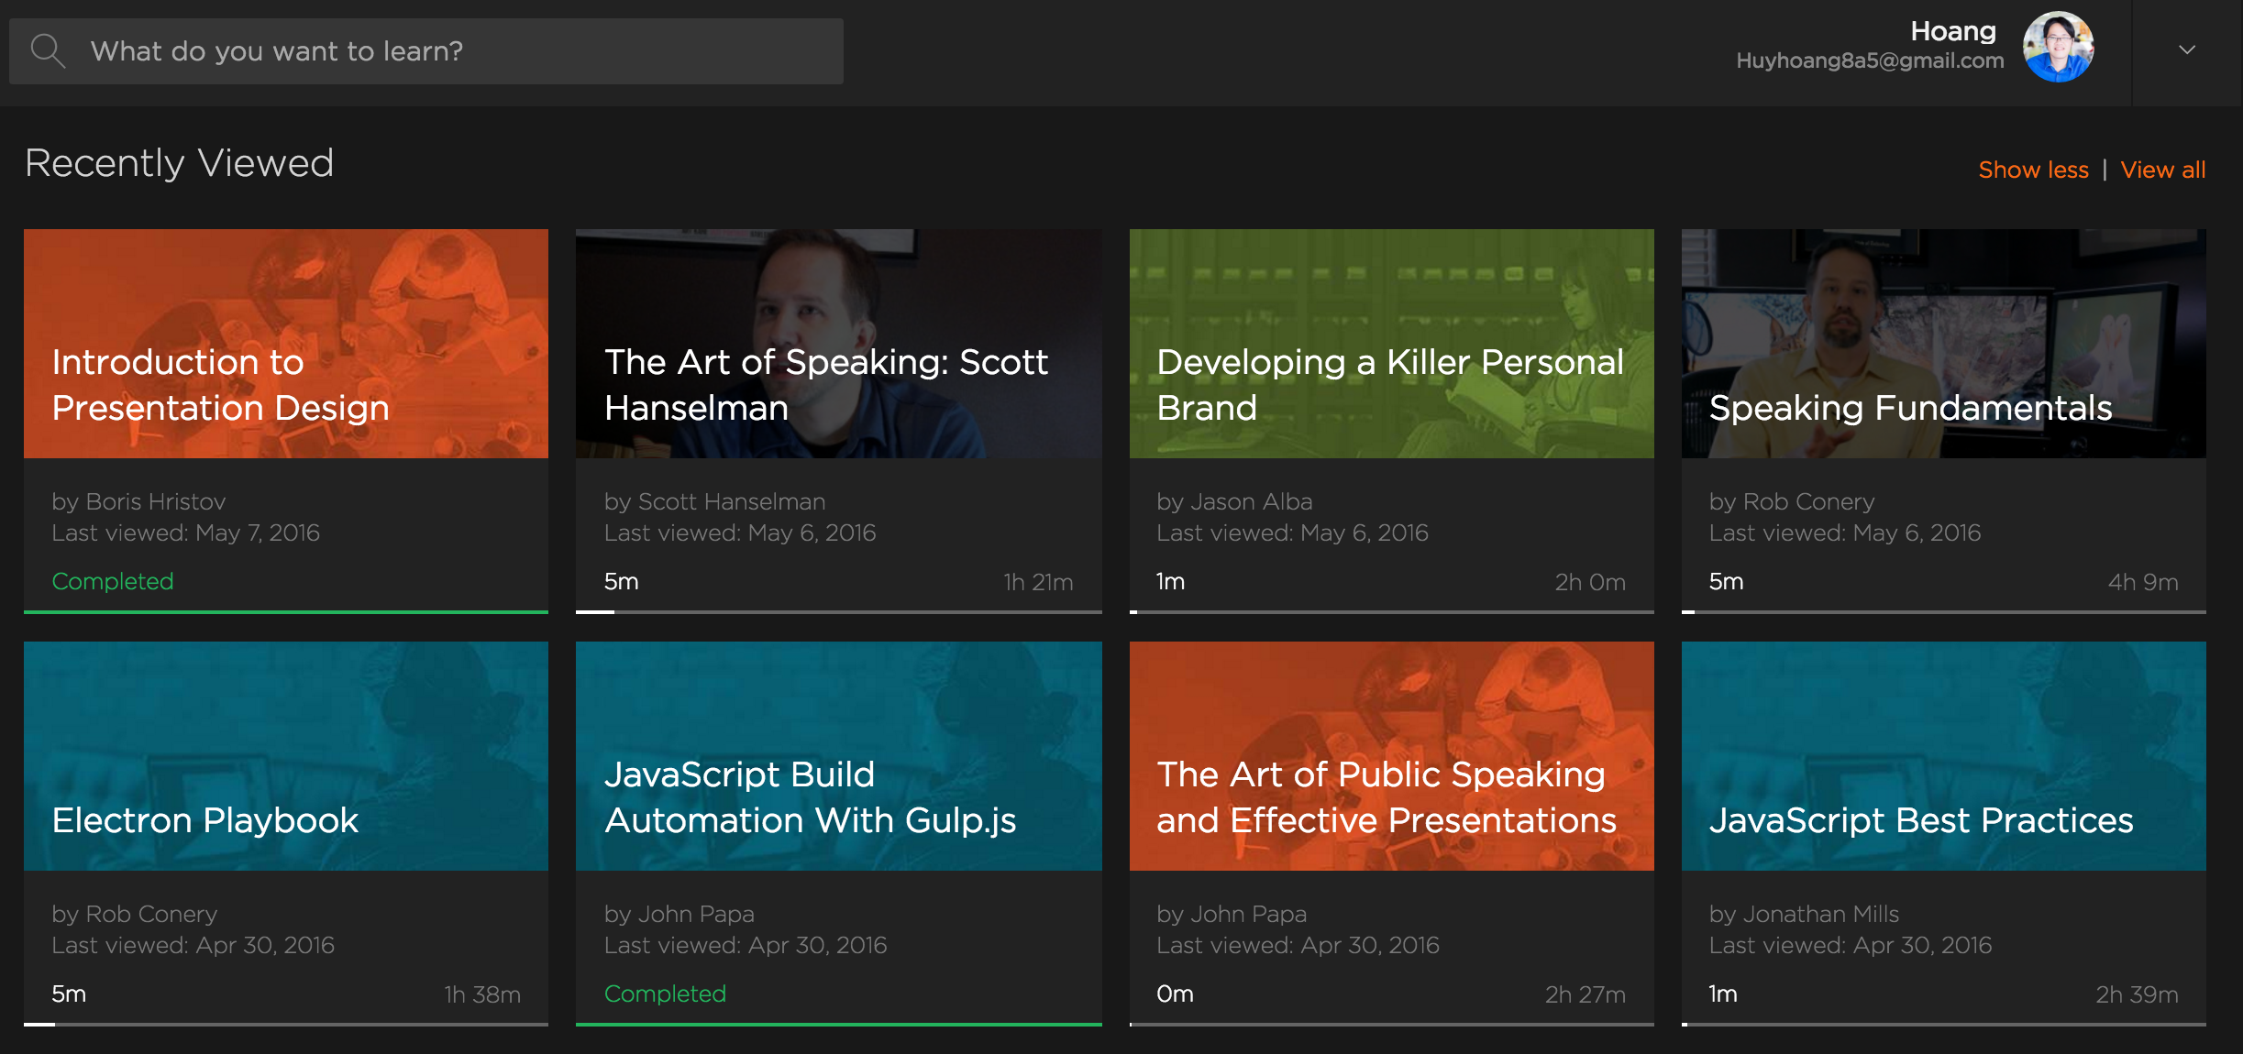This screenshot has height=1054, width=2243.
Task: Open Speaking Fundamentals course thumbnail
Action: coord(1943,344)
